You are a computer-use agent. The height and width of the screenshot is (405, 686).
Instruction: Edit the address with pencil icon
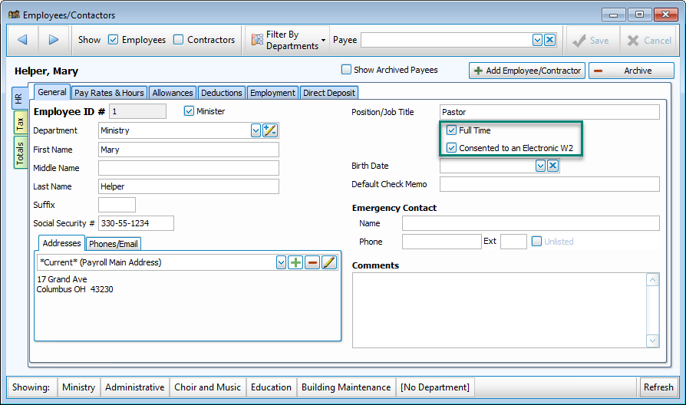click(329, 262)
